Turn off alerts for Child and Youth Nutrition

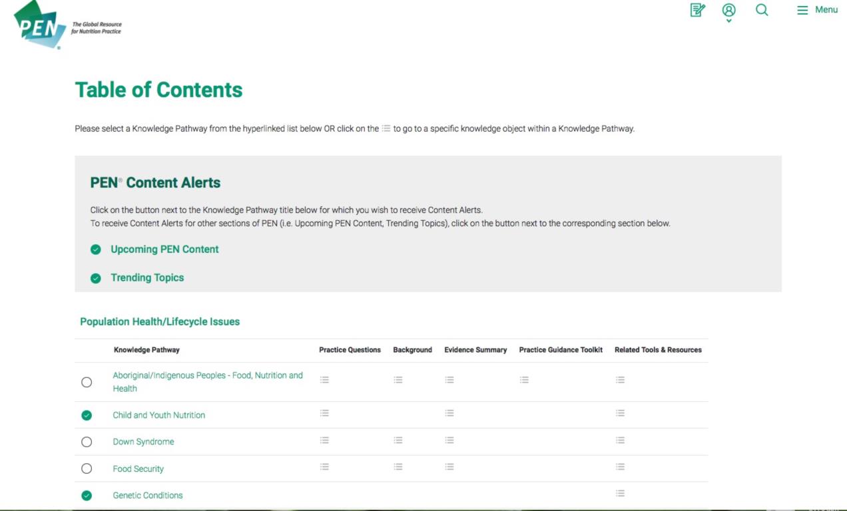(87, 415)
